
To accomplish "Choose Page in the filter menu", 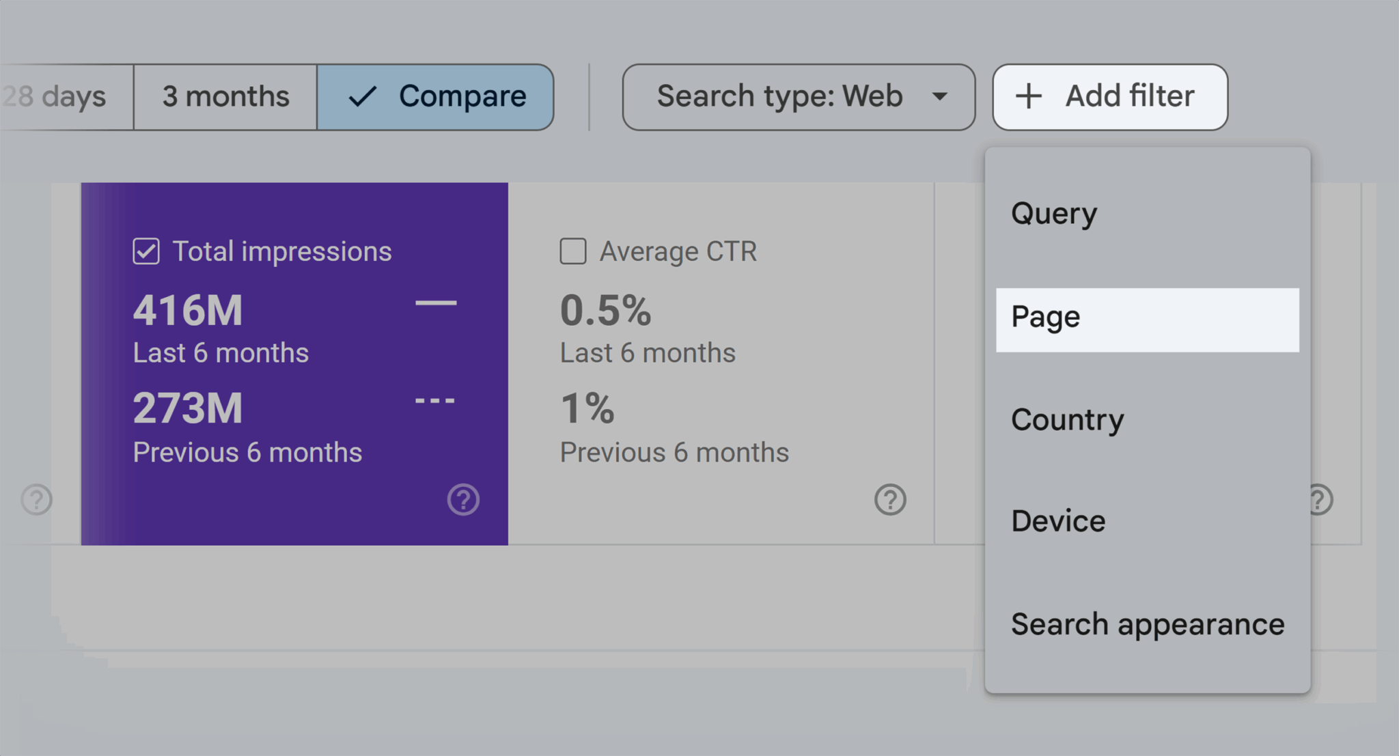I will click(1148, 320).
